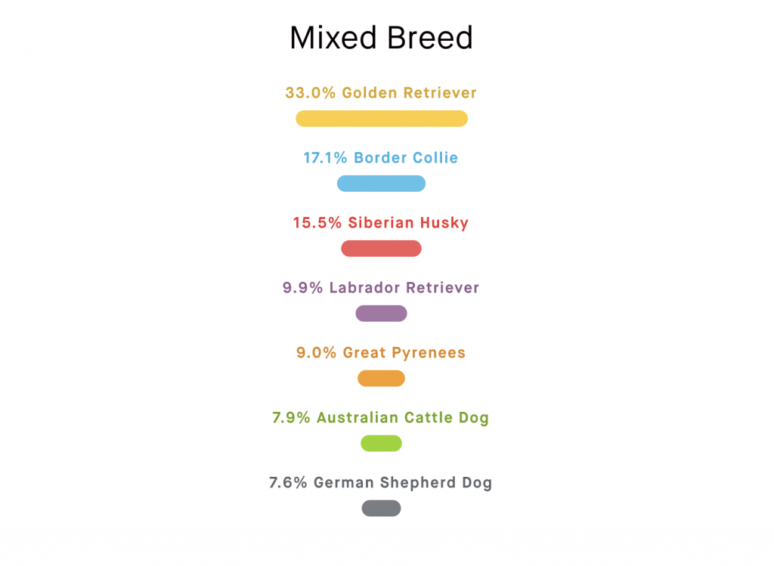This screenshot has height=566, width=774.
Task: Select the Golden Retriever breed name
Action: click(409, 93)
